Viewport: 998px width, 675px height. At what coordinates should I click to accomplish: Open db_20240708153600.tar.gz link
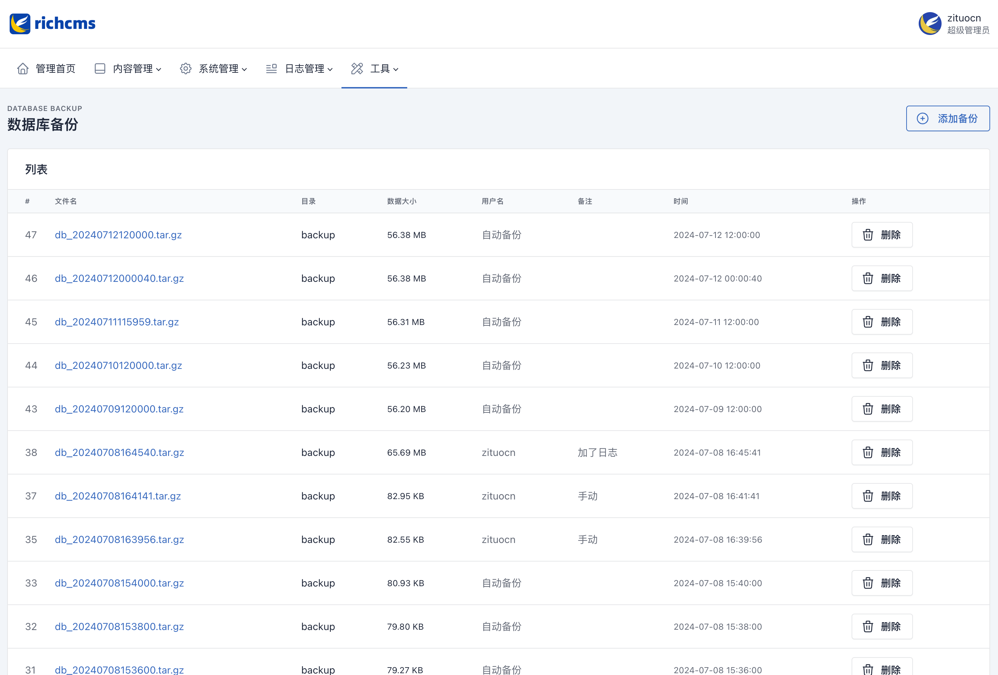119,669
